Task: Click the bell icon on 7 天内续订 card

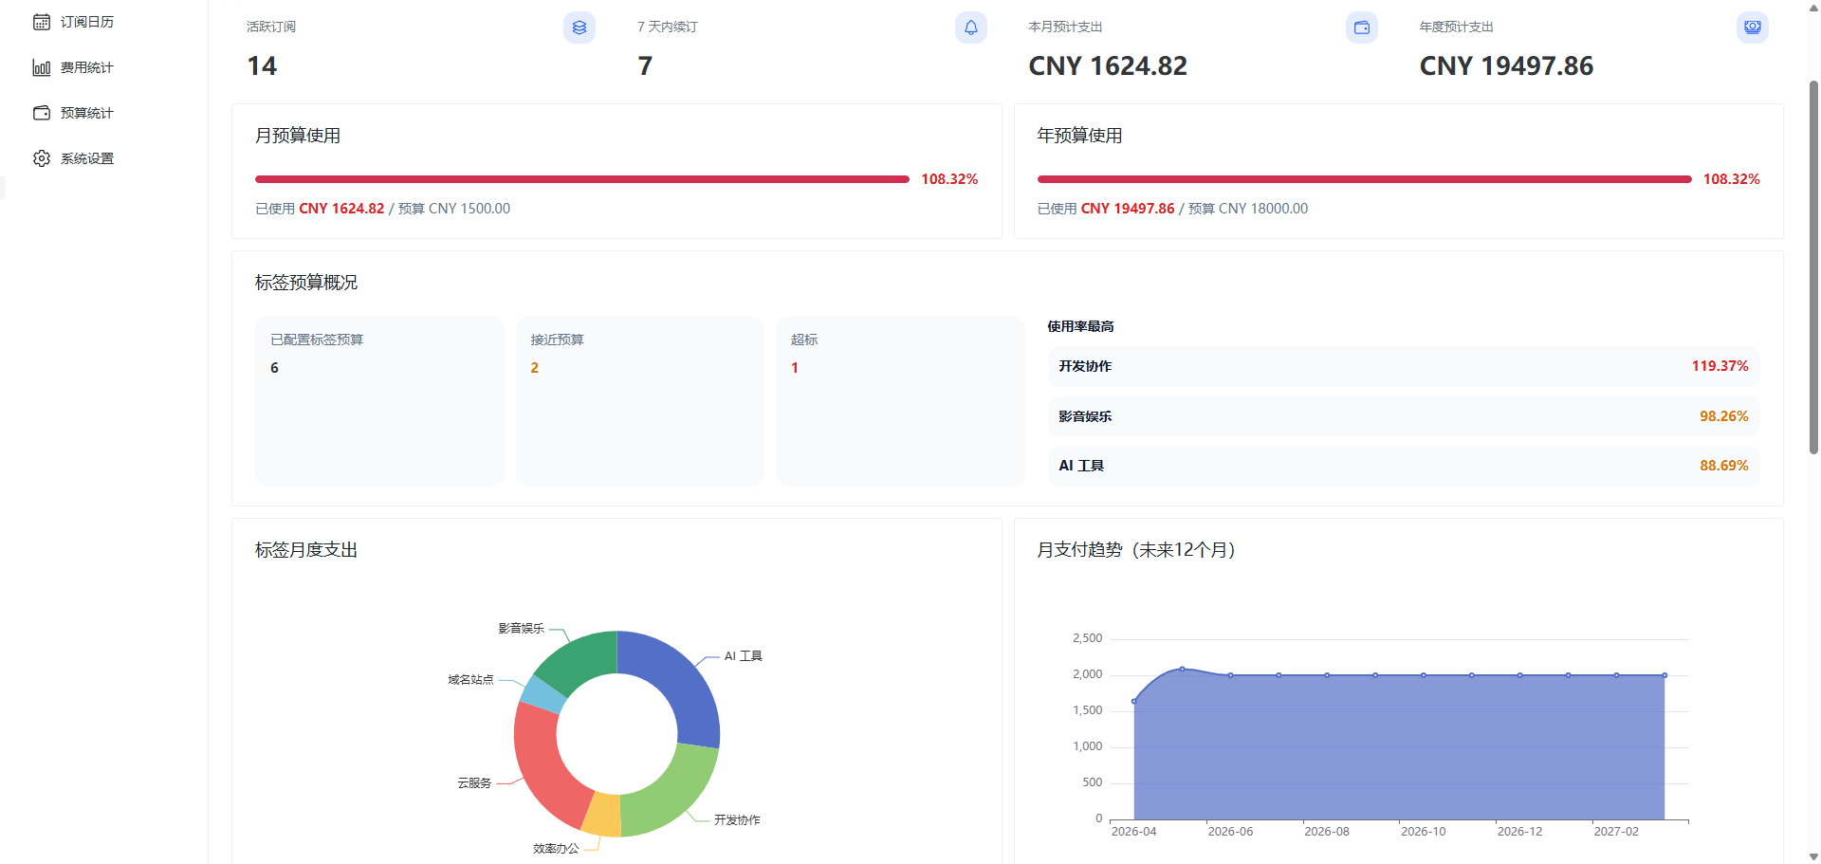Action: coord(971,28)
